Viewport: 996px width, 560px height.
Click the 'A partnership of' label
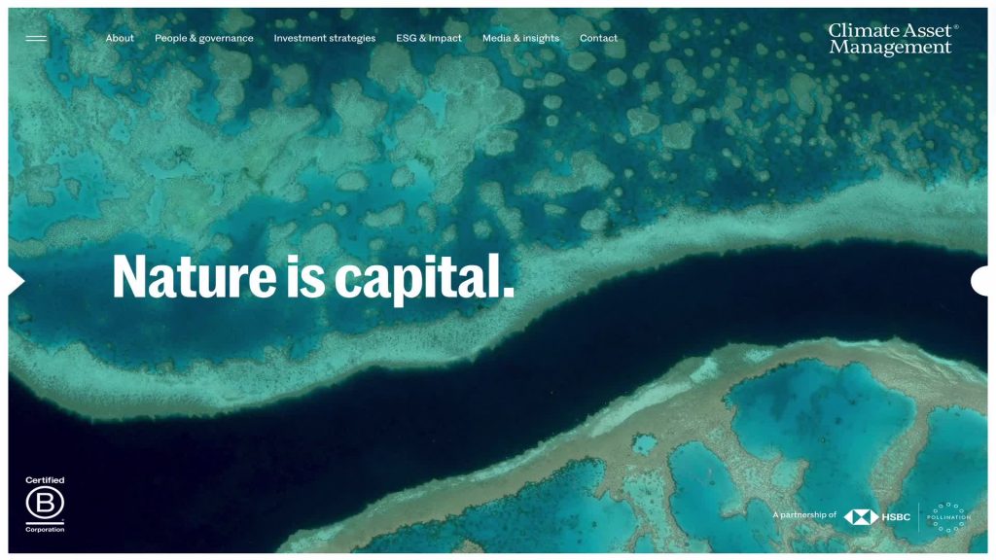click(x=804, y=514)
